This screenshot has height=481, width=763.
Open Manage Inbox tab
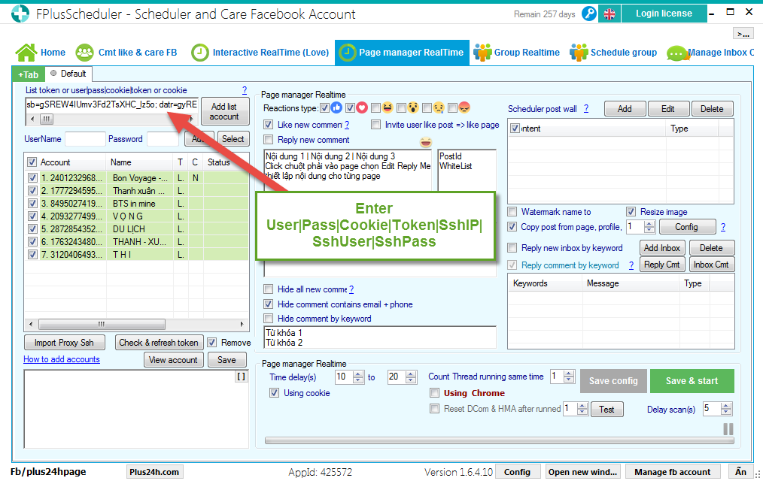[710, 53]
